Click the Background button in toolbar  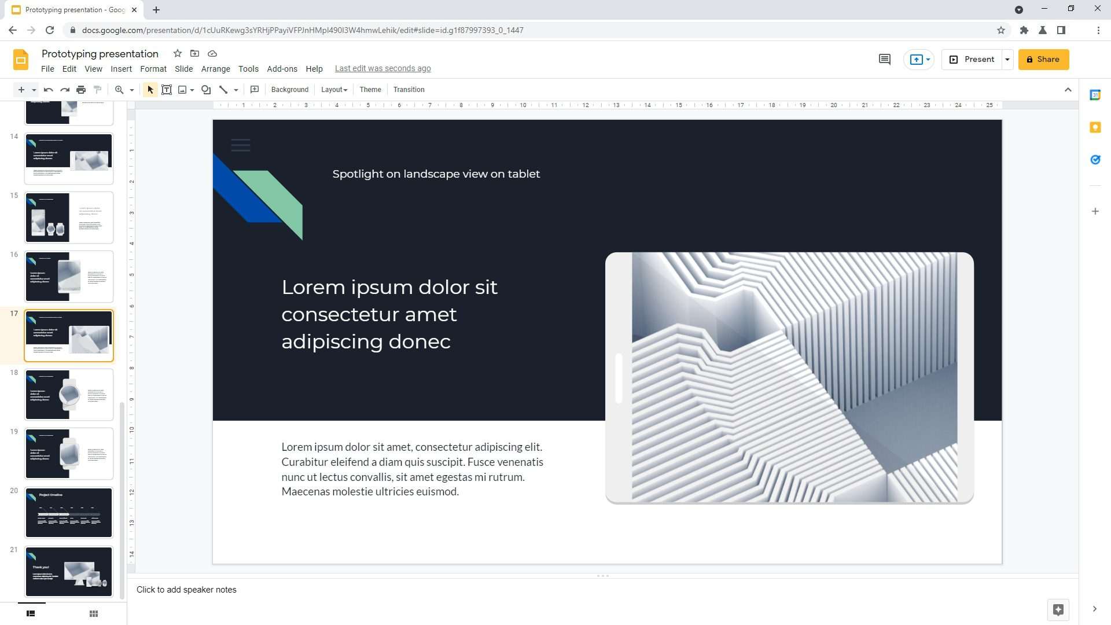(289, 89)
